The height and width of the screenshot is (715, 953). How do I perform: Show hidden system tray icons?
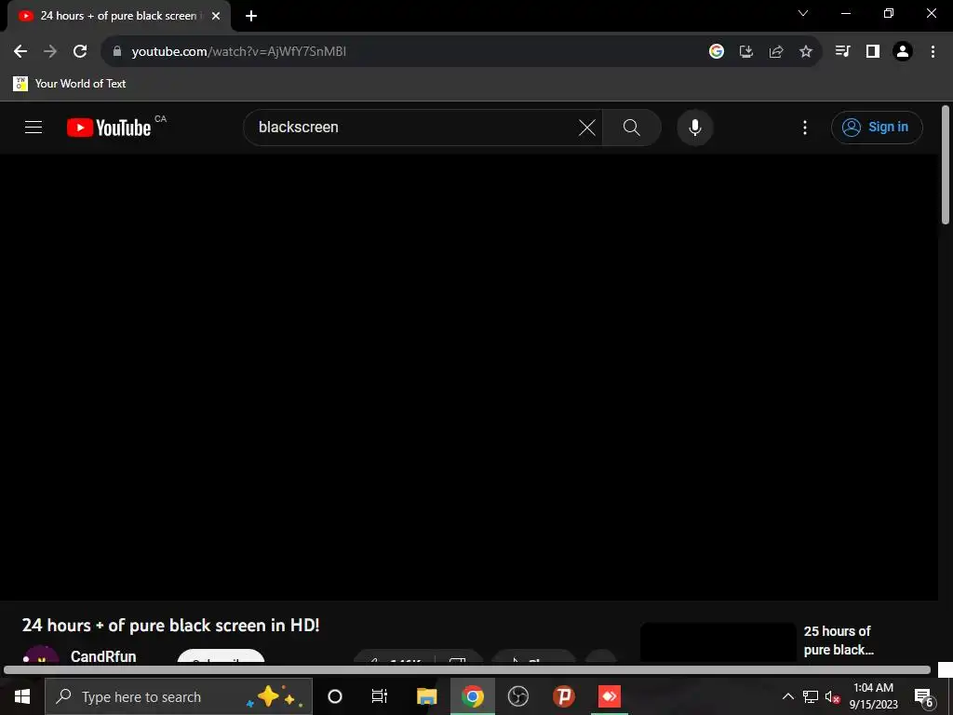click(787, 696)
